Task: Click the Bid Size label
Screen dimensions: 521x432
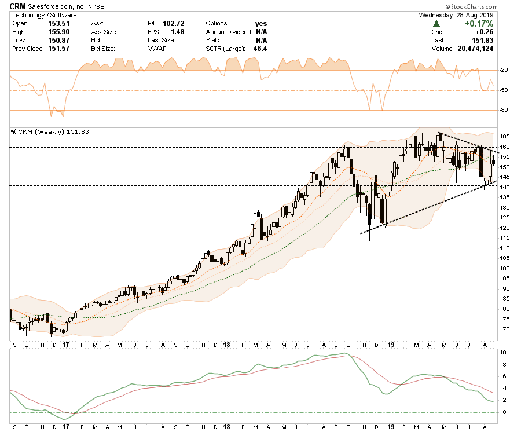Action: click(x=103, y=49)
